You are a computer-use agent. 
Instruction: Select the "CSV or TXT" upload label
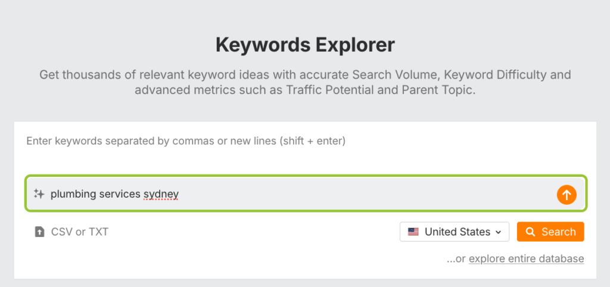pyautogui.click(x=80, y=232)
